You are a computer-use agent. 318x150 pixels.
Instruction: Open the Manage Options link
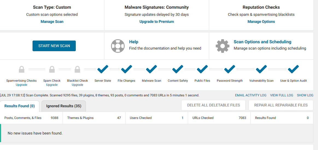tap(261, 22)
